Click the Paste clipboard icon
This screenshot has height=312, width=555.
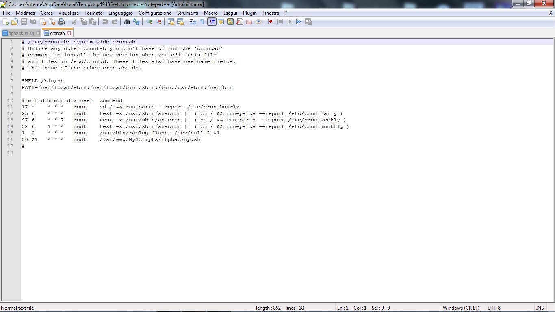[x=93, y=22]
